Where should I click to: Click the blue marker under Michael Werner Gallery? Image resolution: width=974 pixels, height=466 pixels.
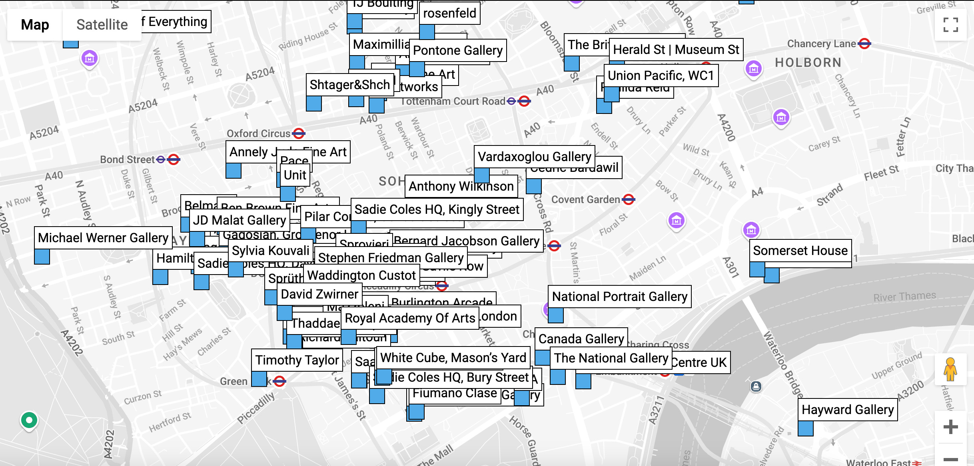click(x=42, y=257)
